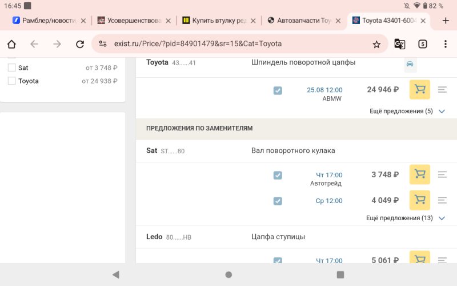Open the Toyota 43......41 part heading
The width and height of the screenshot is (457, 286).
(171, 62)
